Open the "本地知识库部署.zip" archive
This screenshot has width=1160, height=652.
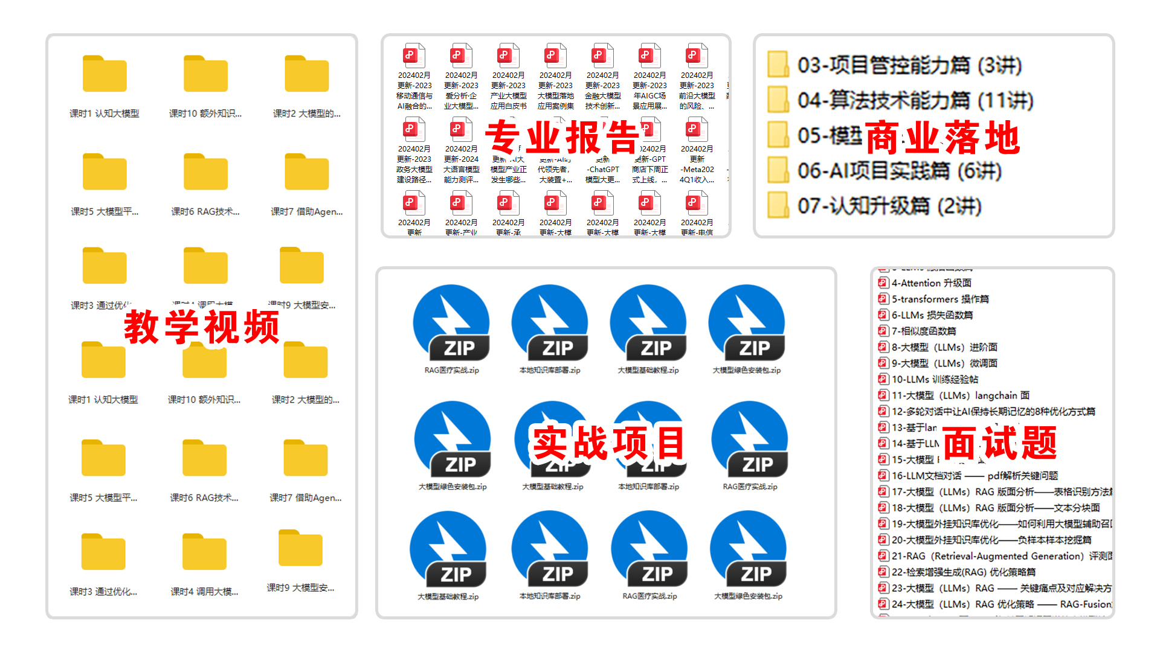(x=550, y=325)
